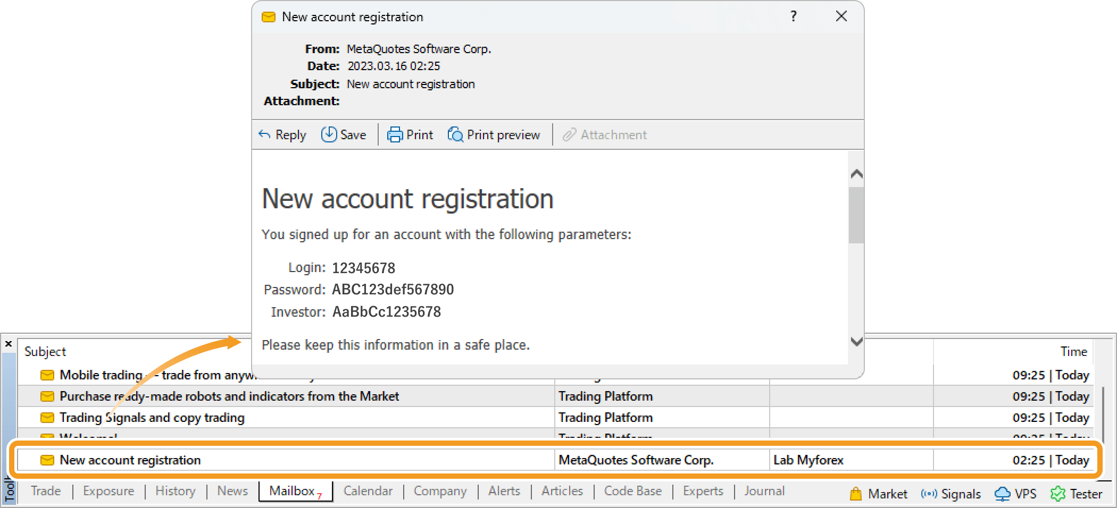Click the Print button label

click(420, 135)
